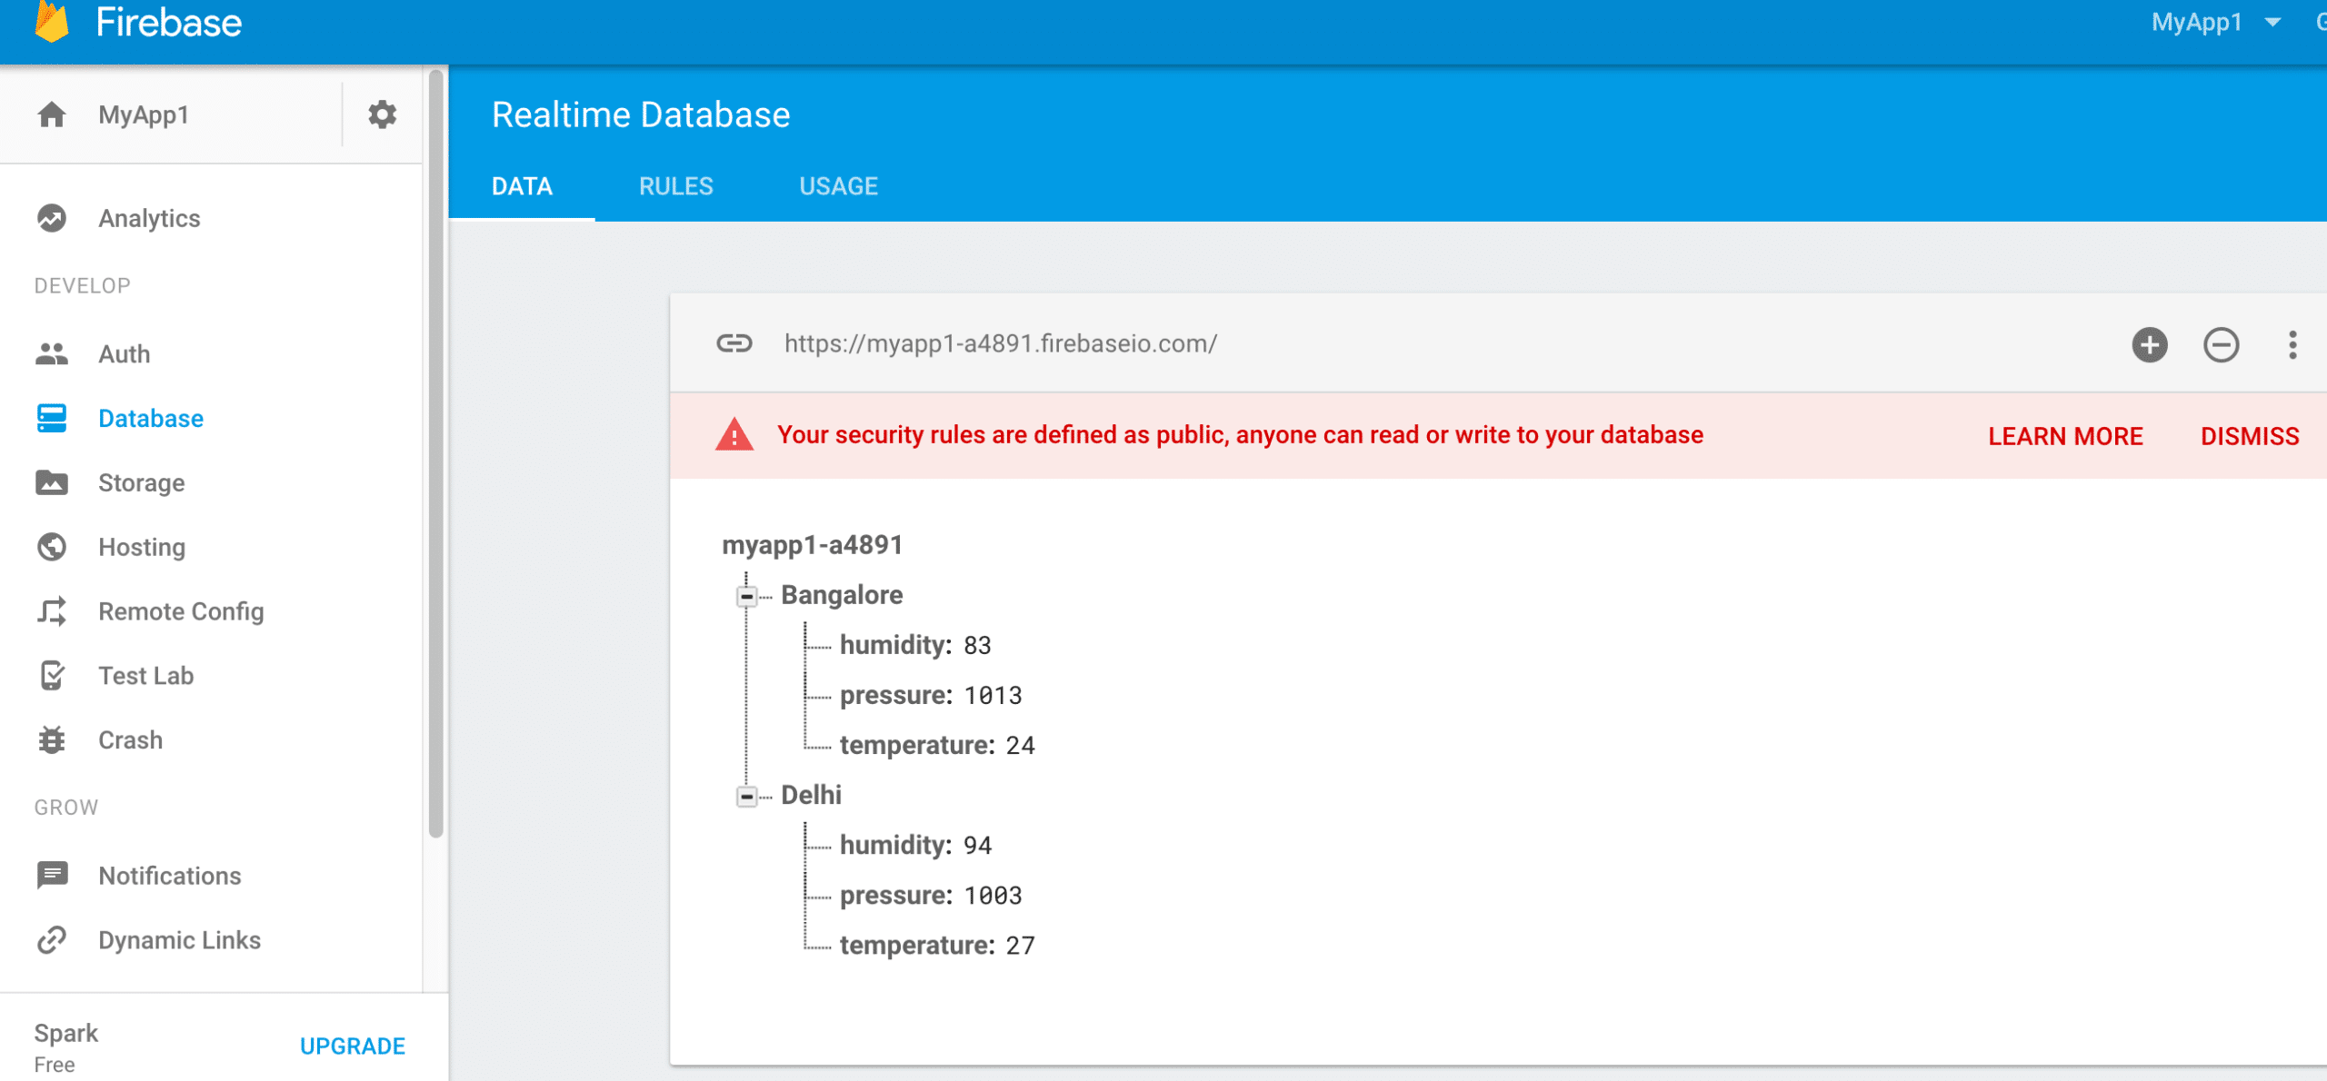Click the Auth people icon
This screenshot has height=1081, width=2327.
point(52,354)
